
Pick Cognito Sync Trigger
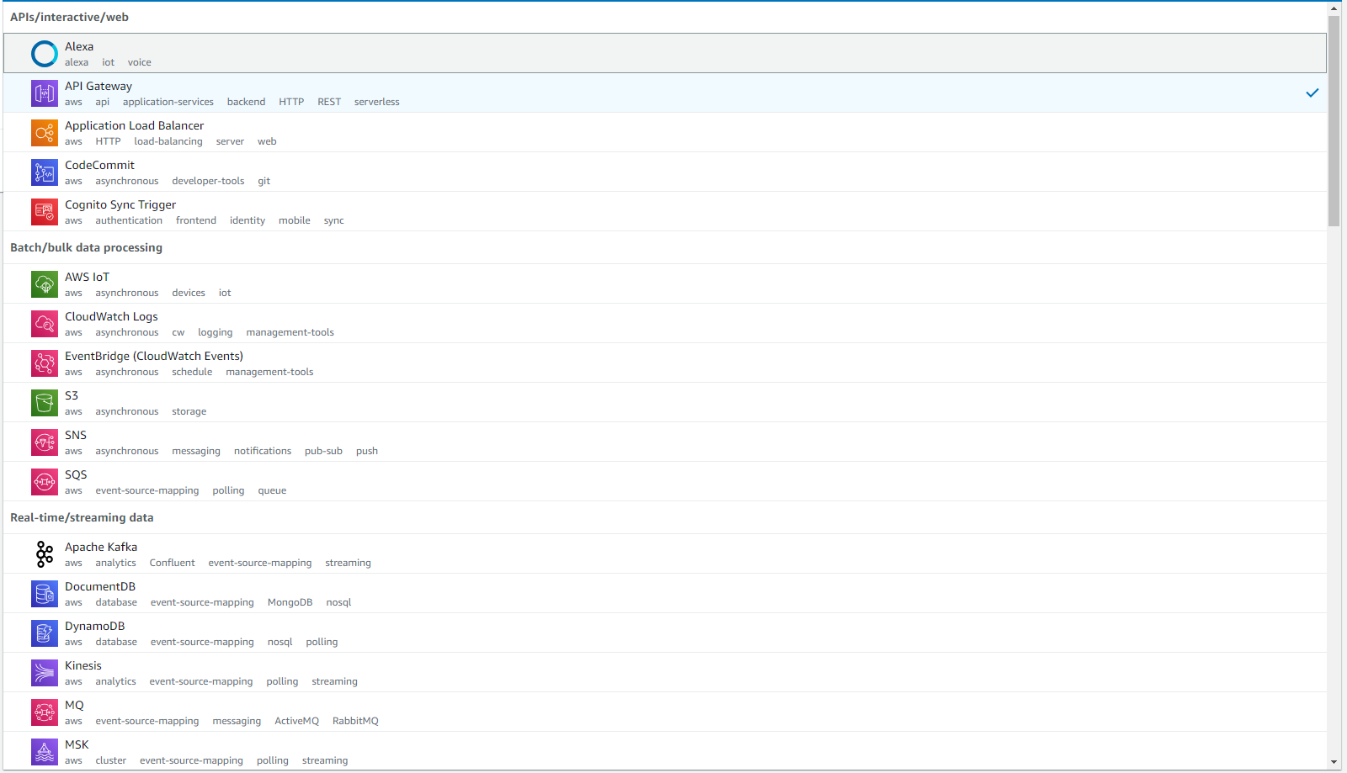pos(665,212)
